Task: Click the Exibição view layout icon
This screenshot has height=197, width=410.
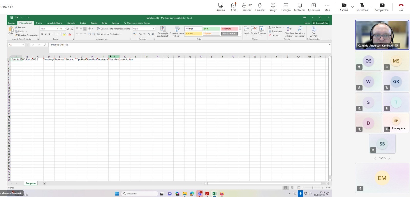Action: point(286,5)
